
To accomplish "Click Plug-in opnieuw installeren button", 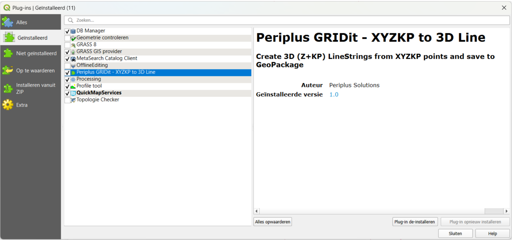I will point(475,222).
